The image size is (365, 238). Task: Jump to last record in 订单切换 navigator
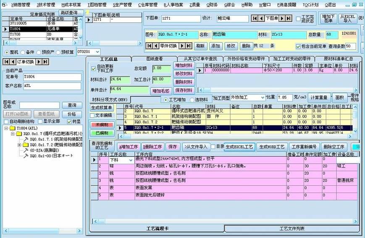point(45,62)
